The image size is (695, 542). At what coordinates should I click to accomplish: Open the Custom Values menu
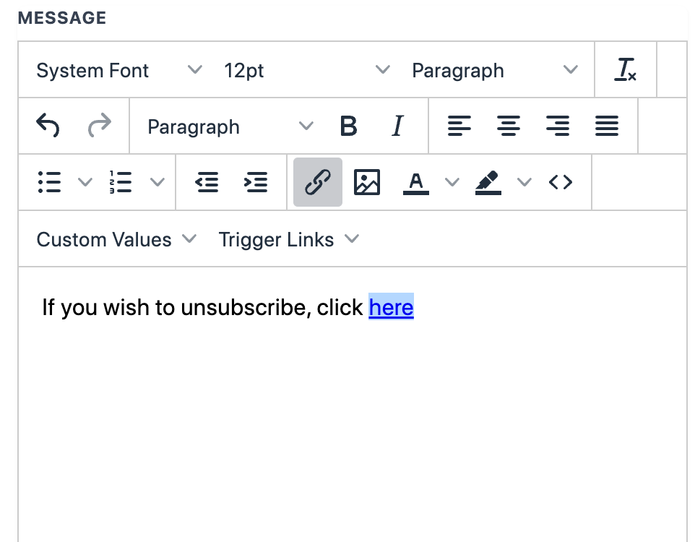click(x=116, y=239)
